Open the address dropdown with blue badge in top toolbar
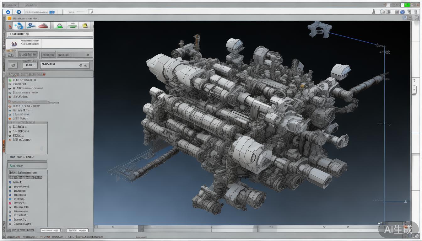The image size is (422, 241). [40, 12]
